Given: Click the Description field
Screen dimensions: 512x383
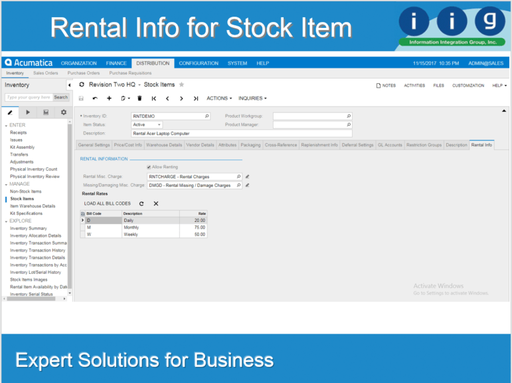Looking at the screenshot, I should (241, 134).
